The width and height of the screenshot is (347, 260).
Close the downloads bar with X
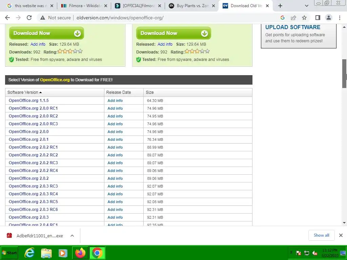(x=341, y=235)
